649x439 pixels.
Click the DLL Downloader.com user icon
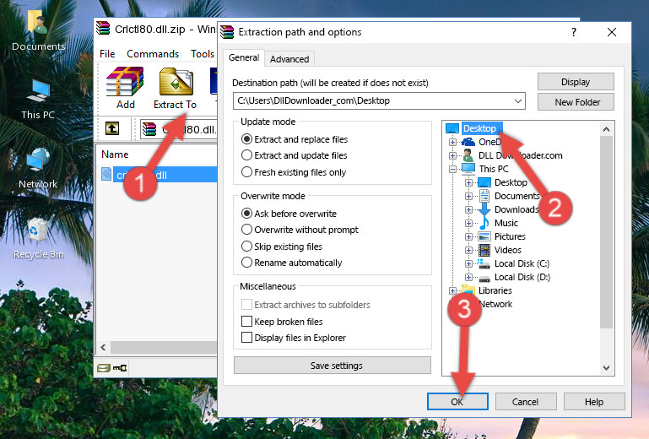468,155
